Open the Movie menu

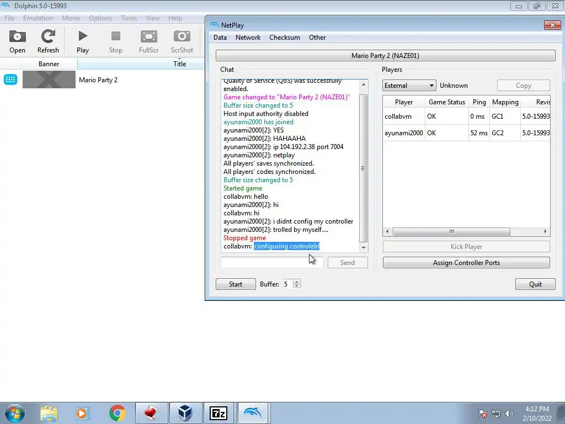pos(71,18)
